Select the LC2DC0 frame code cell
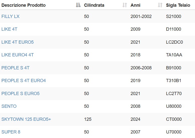Image resolution: width=195 pixels, height=138 pixels. [174, 42]
